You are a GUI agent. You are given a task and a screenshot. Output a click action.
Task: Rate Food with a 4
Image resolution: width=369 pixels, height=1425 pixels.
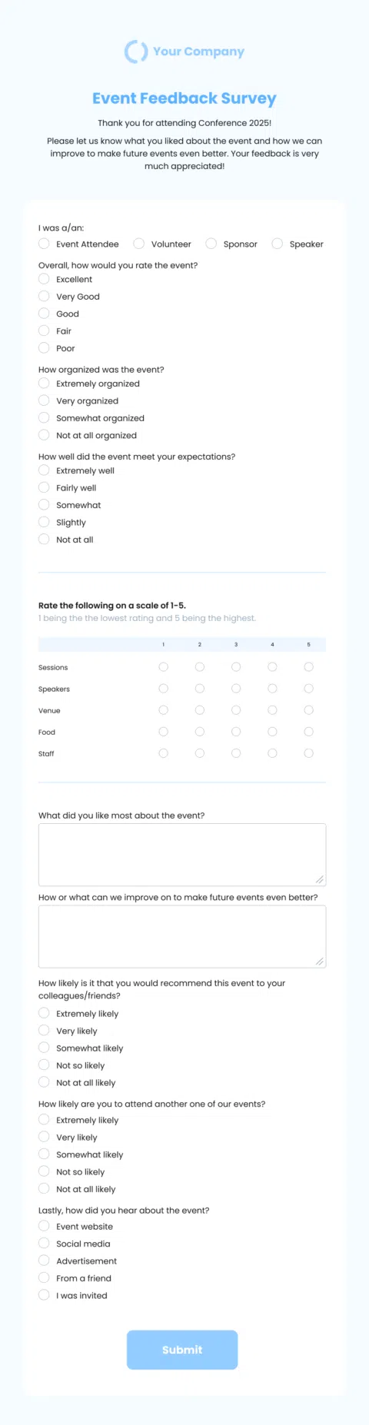(x=272, y=732)
